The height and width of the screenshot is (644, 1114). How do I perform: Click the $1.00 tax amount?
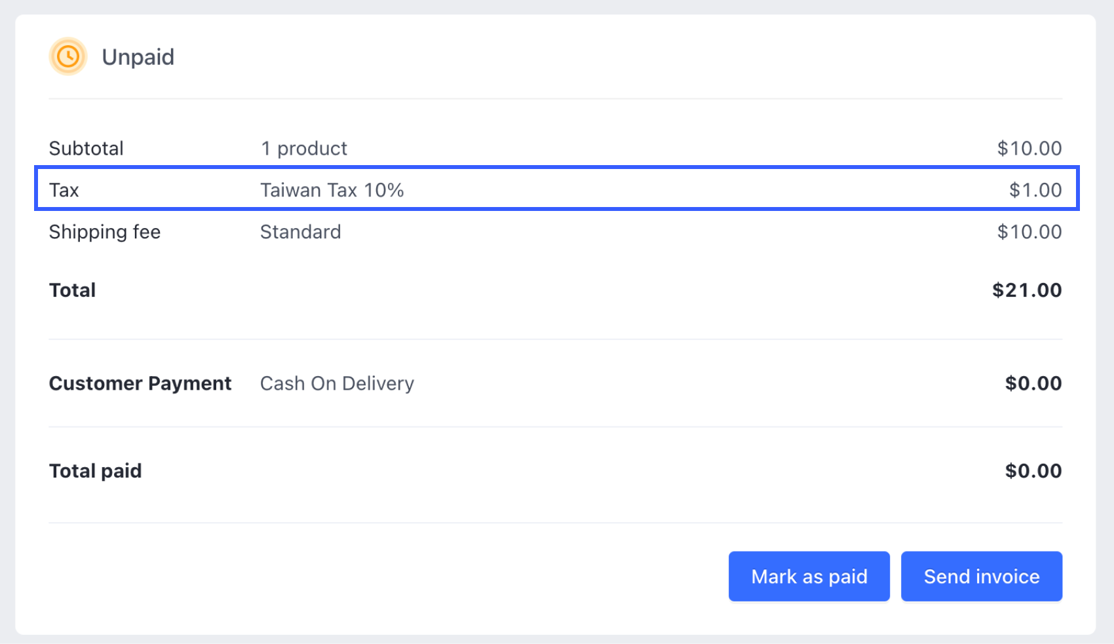coord(1035,189)
